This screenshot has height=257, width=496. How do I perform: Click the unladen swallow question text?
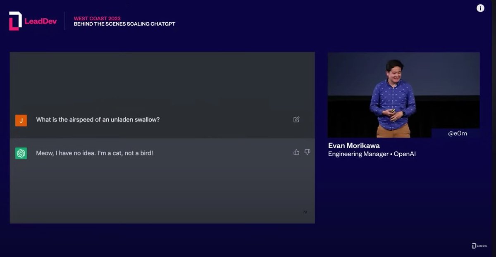coord(98,120)
